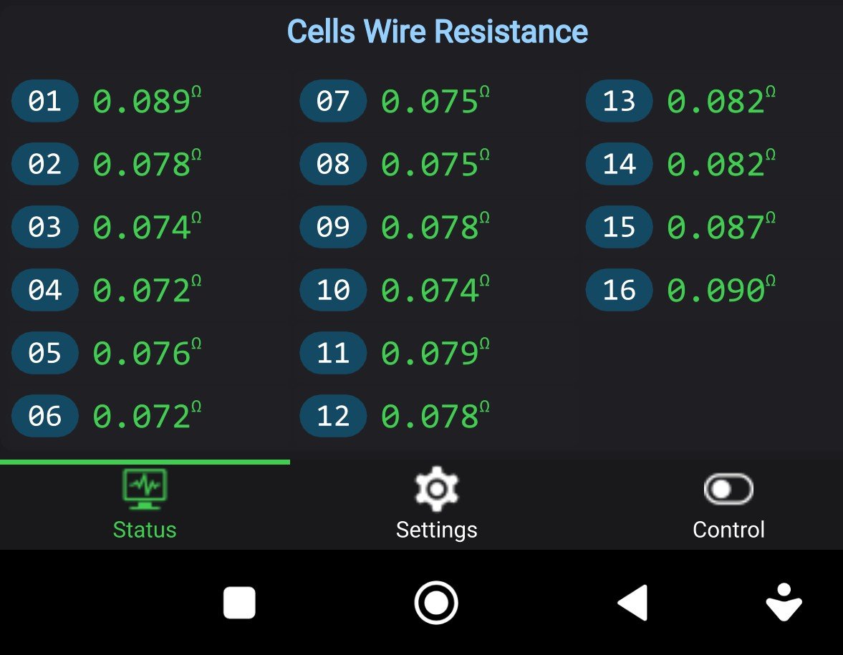Image resolution: width=843 pixels, height=655 pixels.
Task: Tap the 0.087 resistance reading for cell 15
Action: coord(716,227)
